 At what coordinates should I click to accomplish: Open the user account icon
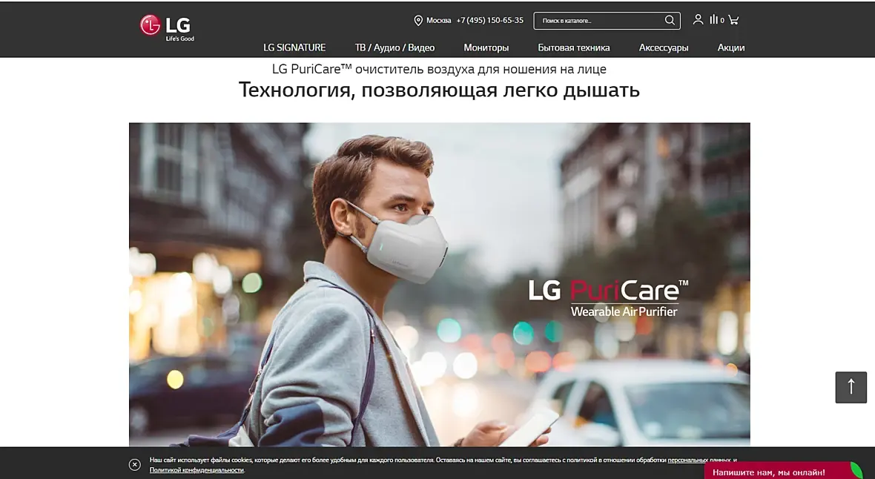tap(698, 19)
